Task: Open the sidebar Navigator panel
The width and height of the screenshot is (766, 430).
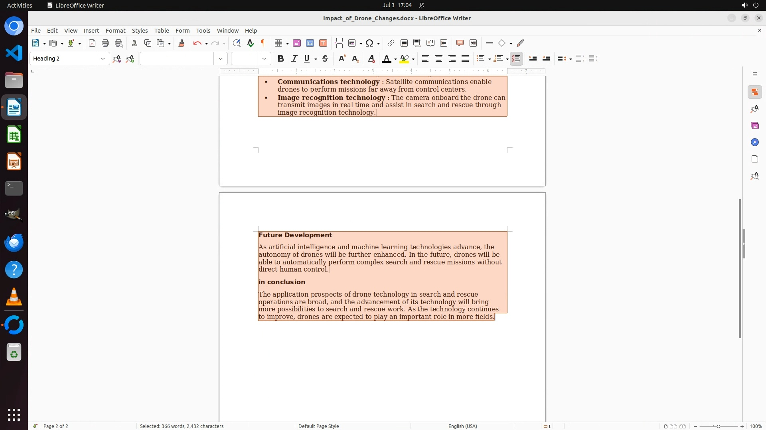Action: click(x=754, y=142)
